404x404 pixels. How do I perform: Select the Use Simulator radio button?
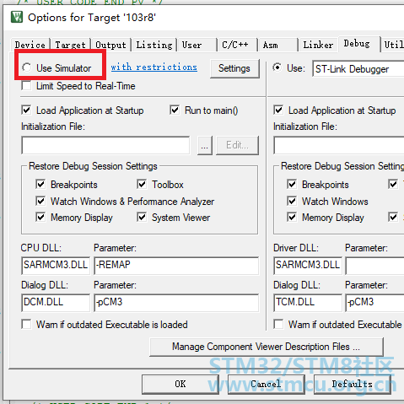tap(27, 67)
